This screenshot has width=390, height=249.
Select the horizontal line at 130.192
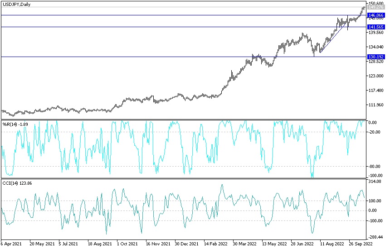(x=184, y=57)
